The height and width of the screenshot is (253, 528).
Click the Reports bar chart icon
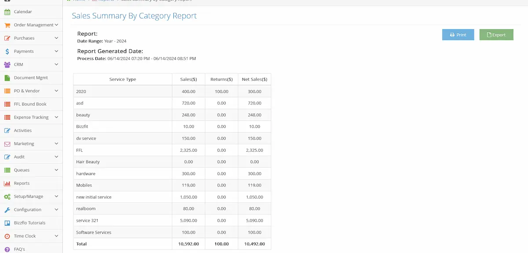7,183
